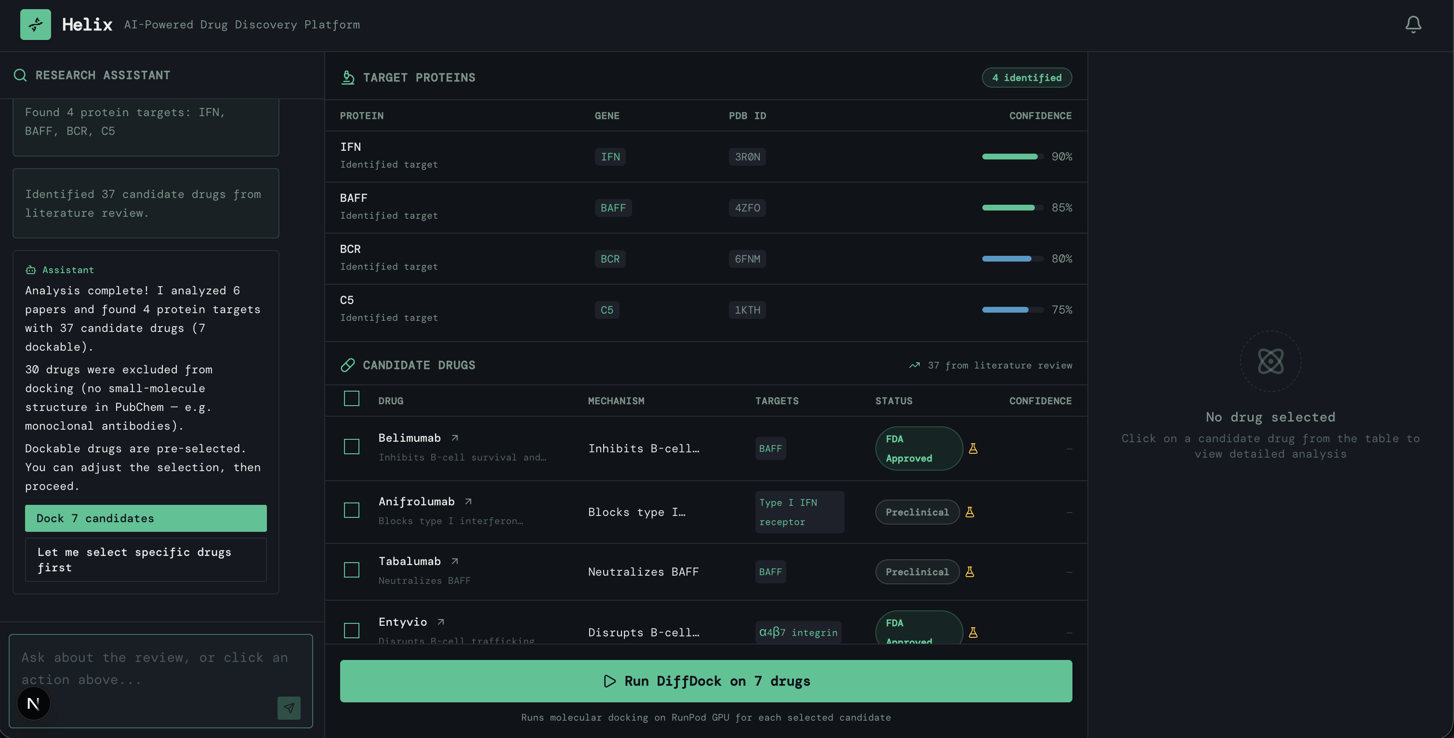Check the Anifrolumab drug checkbox

point(352,510)
